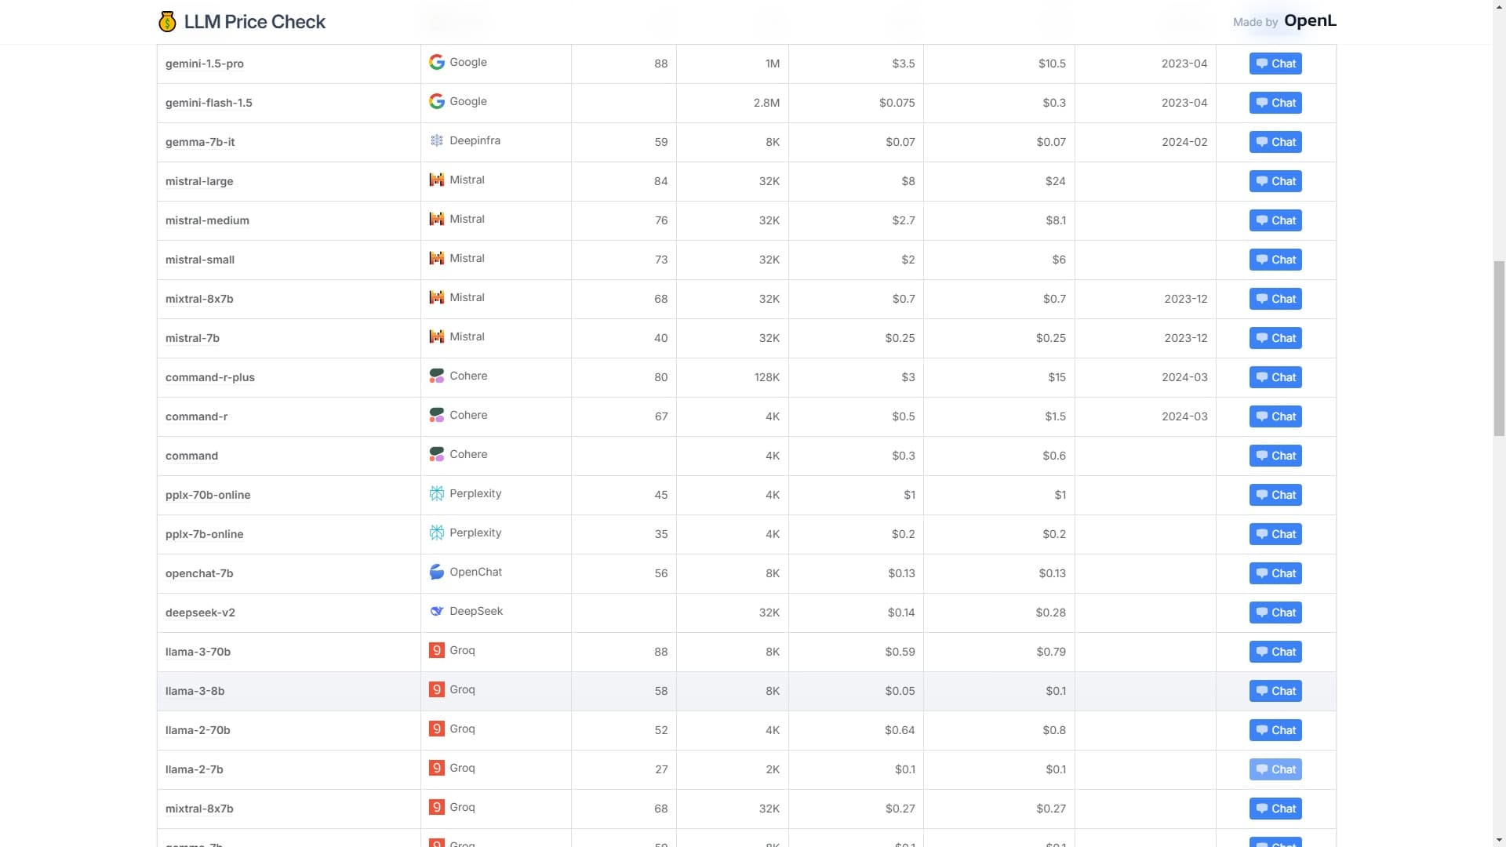Select the DeepSeek icon for deepseek-v2

coord(437,611)
